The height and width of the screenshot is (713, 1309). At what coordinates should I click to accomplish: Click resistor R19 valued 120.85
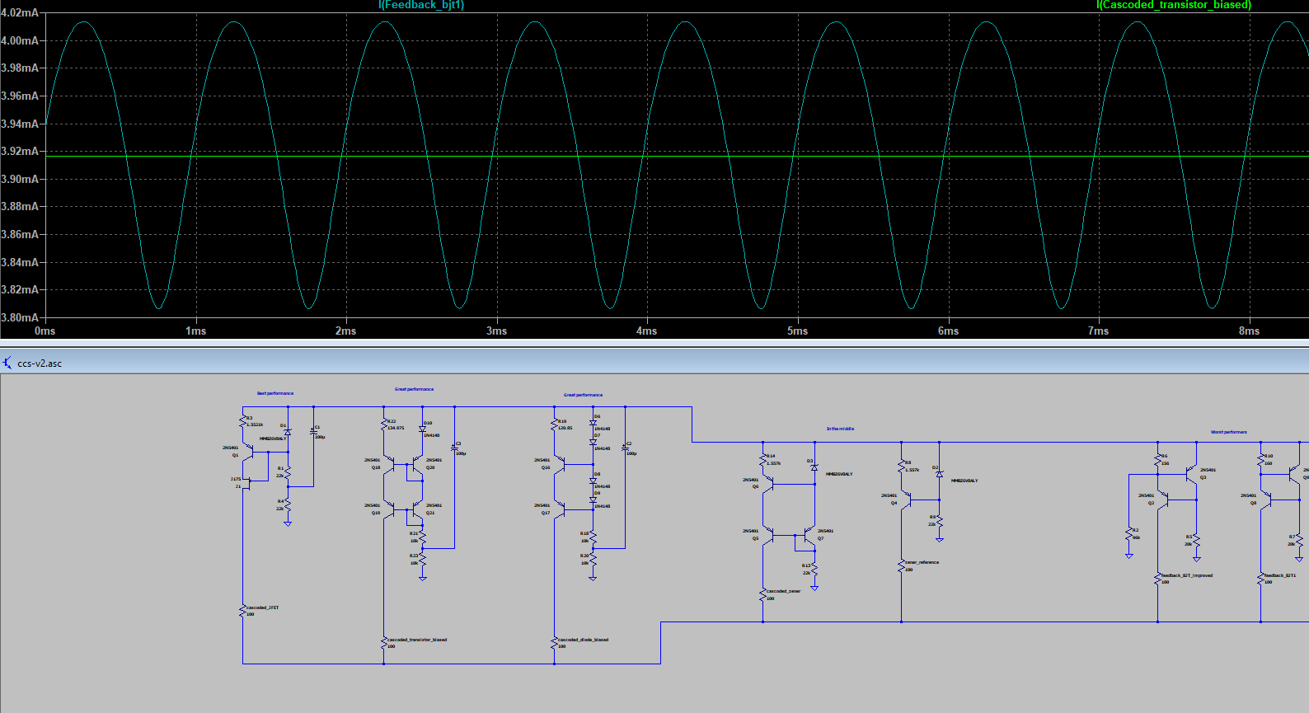coord(554,425)
